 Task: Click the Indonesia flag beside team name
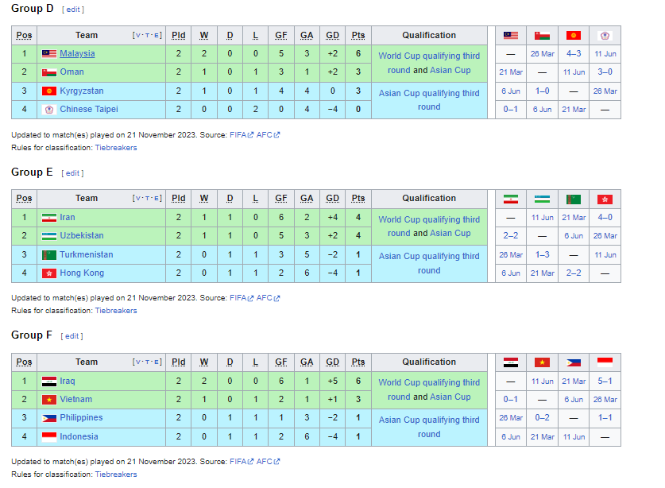click(x=48, y=436)
